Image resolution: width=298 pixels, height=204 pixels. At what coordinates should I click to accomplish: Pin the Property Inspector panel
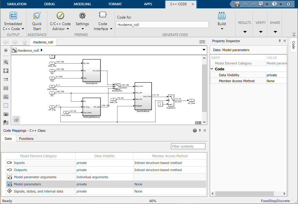point(280,41)
